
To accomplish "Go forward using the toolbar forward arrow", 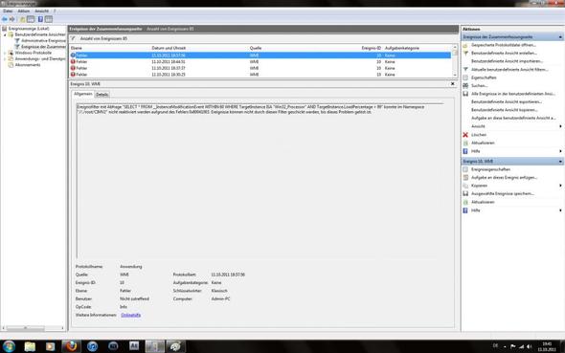I will tap(12, 19).
